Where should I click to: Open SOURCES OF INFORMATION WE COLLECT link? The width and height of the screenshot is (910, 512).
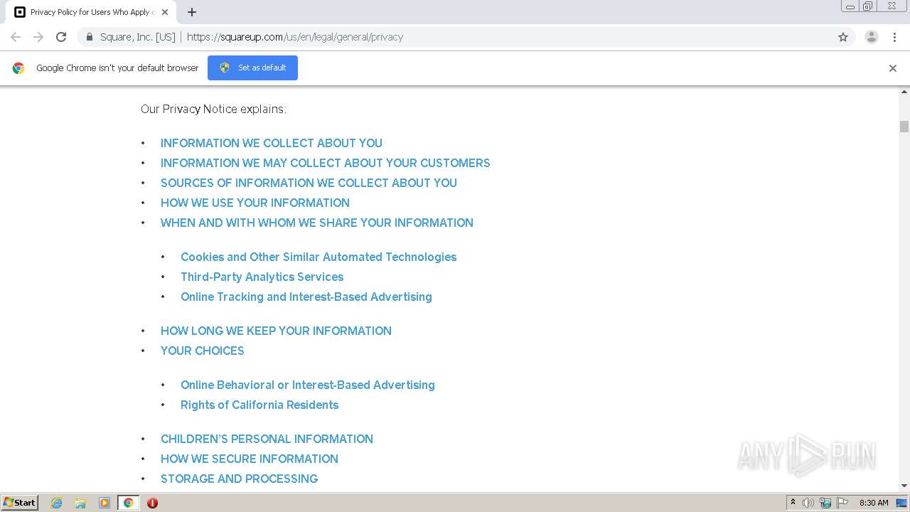pyautogui.click(x=309, y=183)
